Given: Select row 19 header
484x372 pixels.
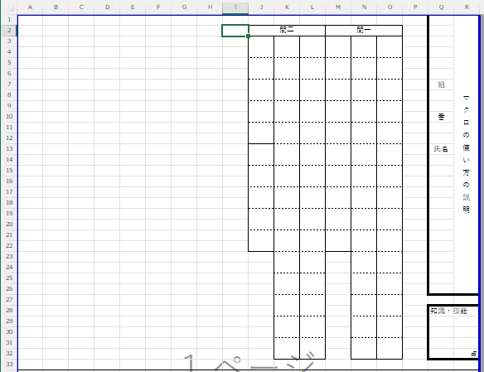Looking at the screenshot, I should tap(9, 213).
